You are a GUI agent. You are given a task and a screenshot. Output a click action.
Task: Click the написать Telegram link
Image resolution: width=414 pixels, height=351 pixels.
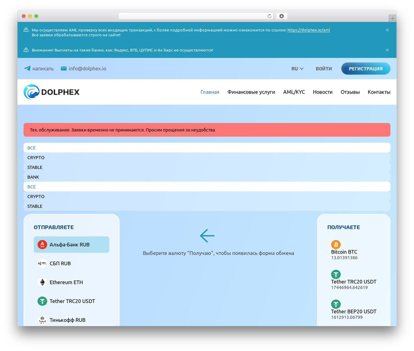coord(43,68)
